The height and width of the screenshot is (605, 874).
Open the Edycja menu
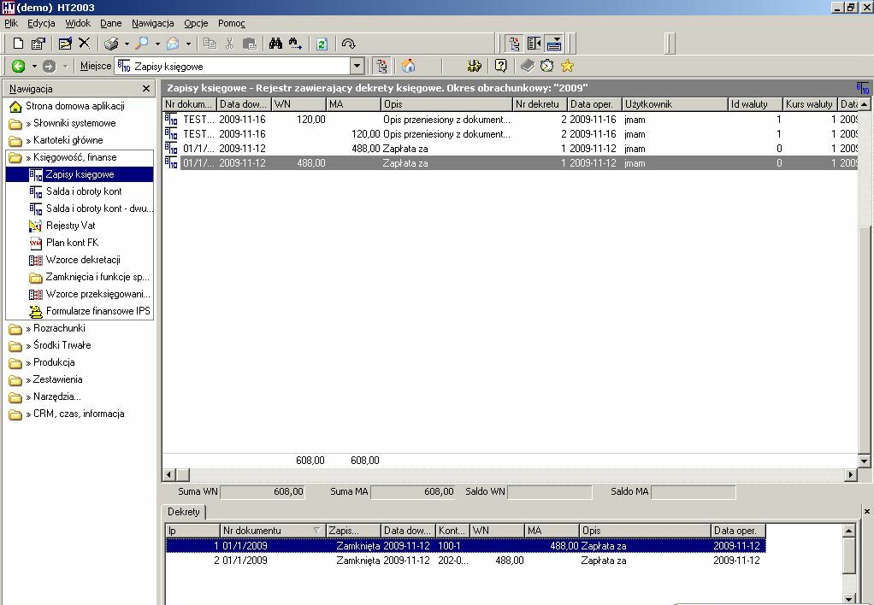(x=41, y=23)
